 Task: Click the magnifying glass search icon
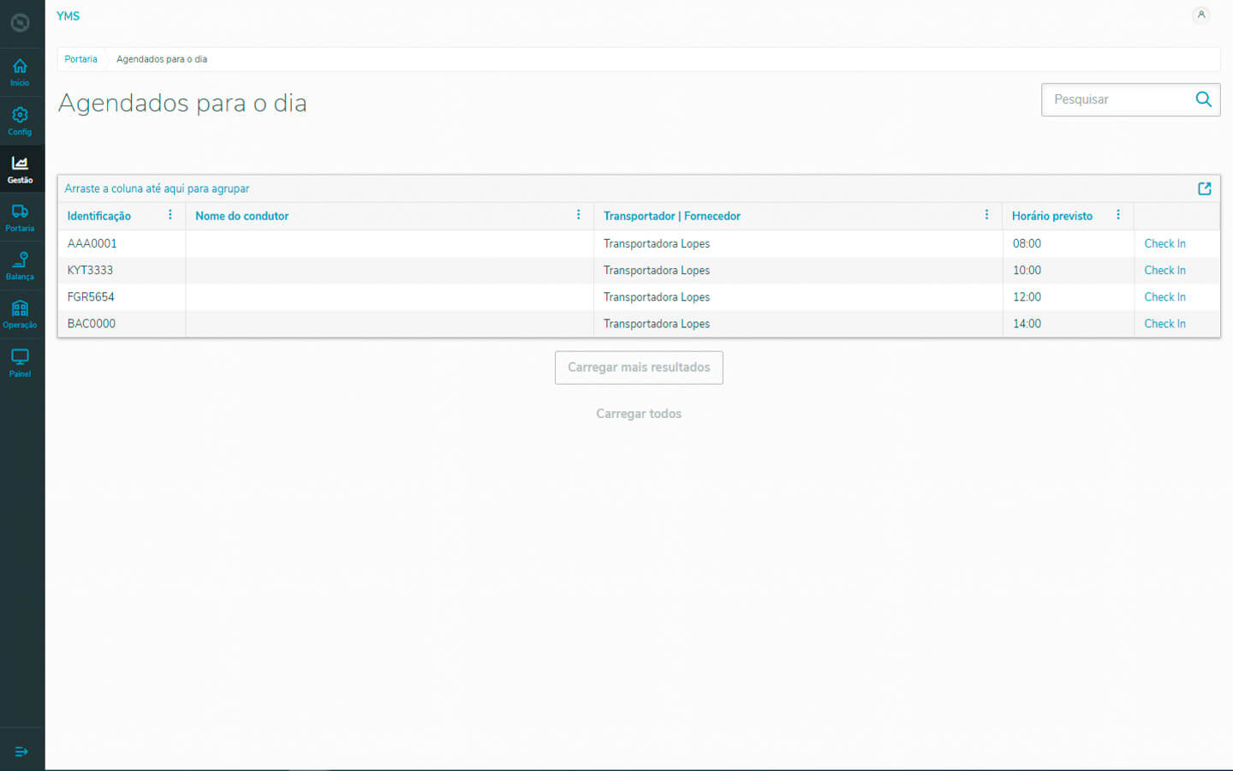point(1203,99)
